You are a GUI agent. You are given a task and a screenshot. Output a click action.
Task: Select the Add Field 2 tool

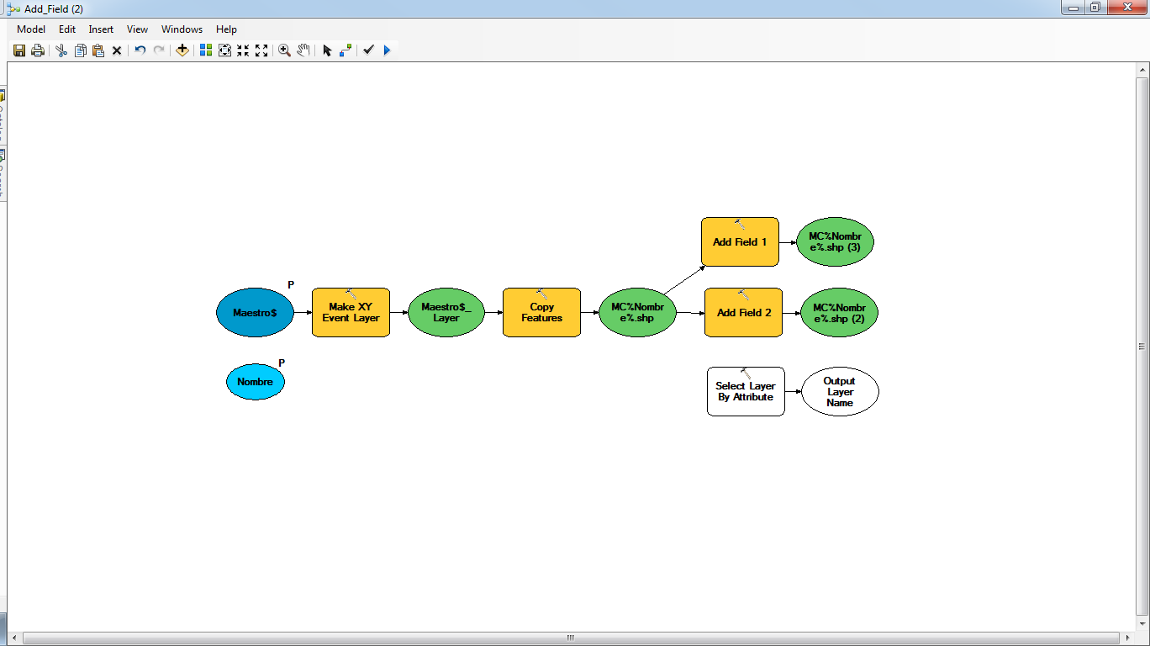[744, 313]
